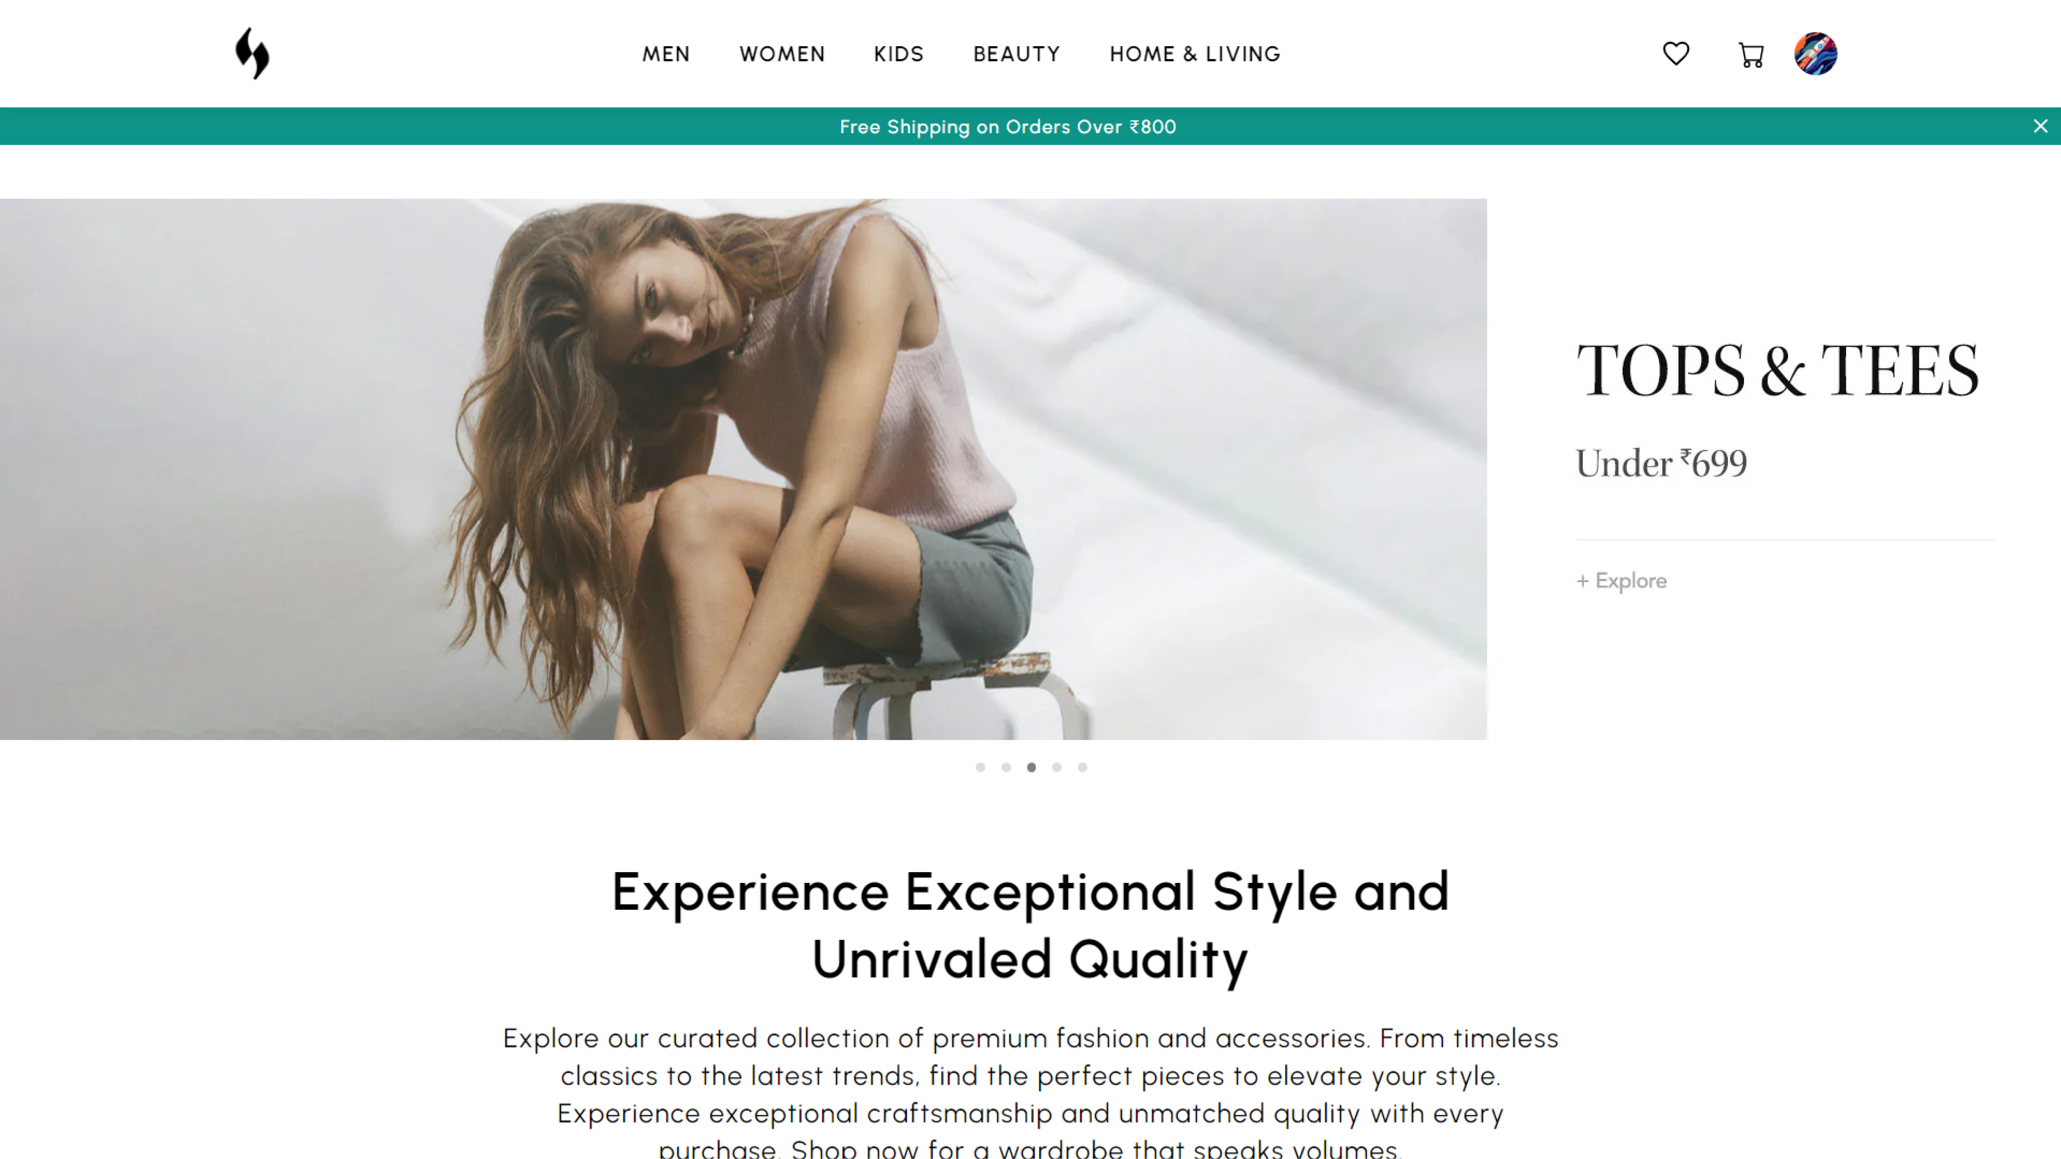Open the KIDS category
This screenshot has width=2061, height=1159.
point(899,54)
